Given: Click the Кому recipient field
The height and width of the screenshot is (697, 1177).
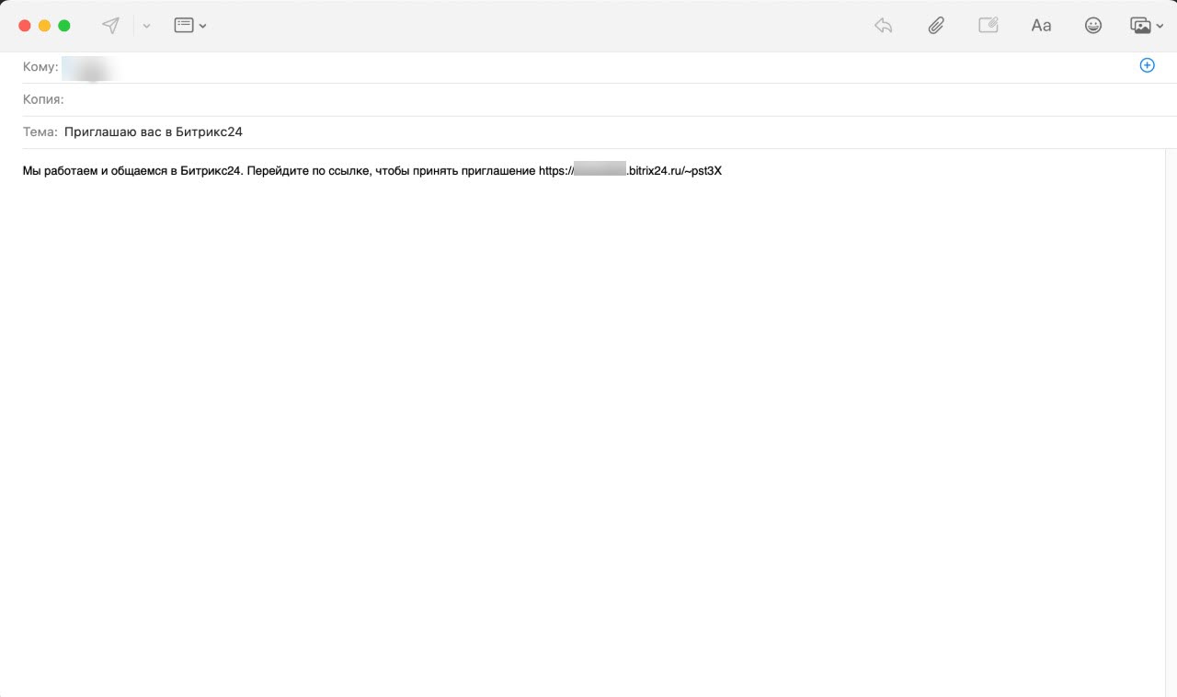Looking at the screenshot, I should (588, 67).
